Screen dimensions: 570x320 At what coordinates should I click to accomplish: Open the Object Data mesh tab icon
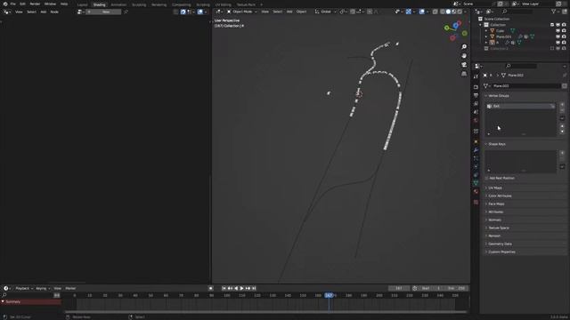click(476, 183)
